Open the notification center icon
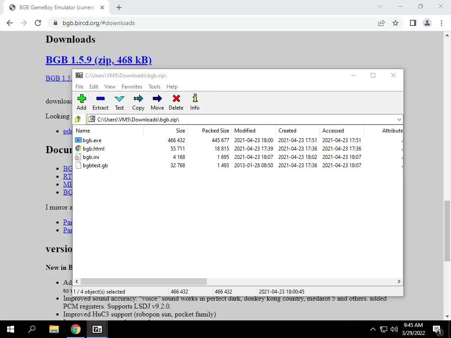Viewport: 451px width, 338px height. pos(437,329)
